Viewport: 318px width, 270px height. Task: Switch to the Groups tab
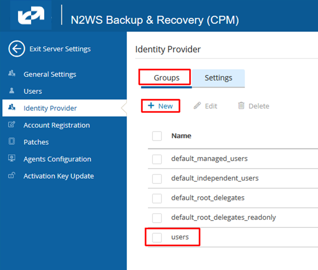(167, 78)
